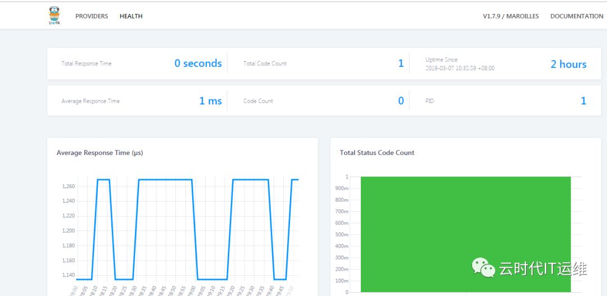Click the Code Count zero value

401,101
